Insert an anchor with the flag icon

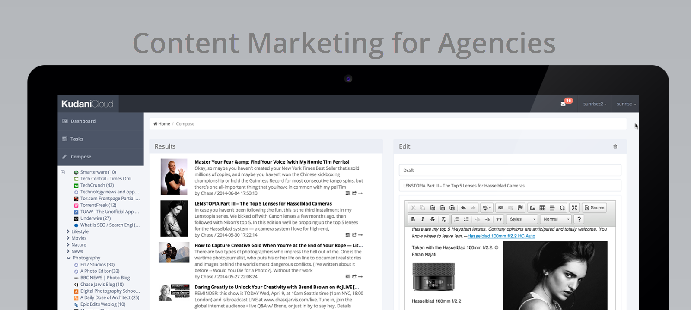(520, 208)
